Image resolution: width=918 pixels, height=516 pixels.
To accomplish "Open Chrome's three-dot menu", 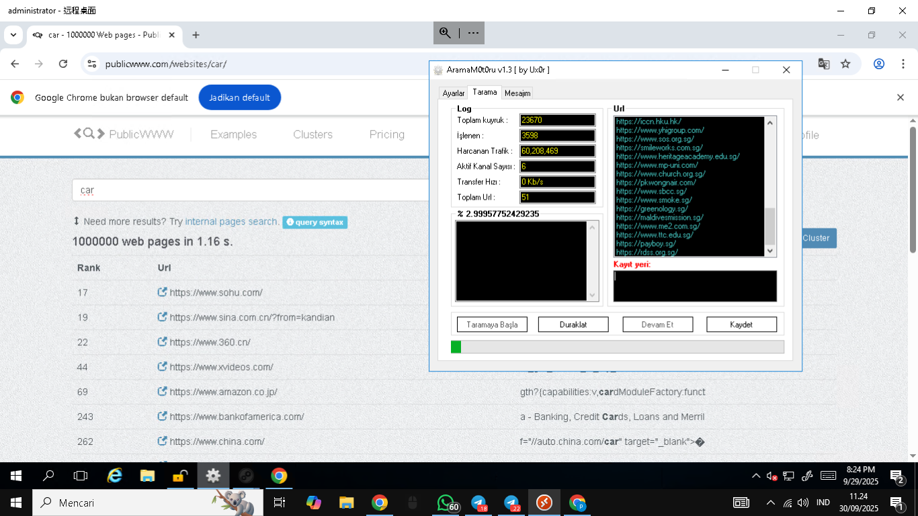I will 903,64.
